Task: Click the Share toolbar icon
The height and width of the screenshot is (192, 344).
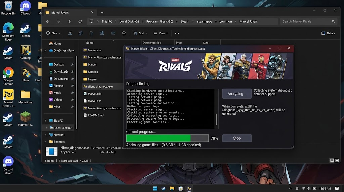Action: pyautogui.click(x=113, y=33)
